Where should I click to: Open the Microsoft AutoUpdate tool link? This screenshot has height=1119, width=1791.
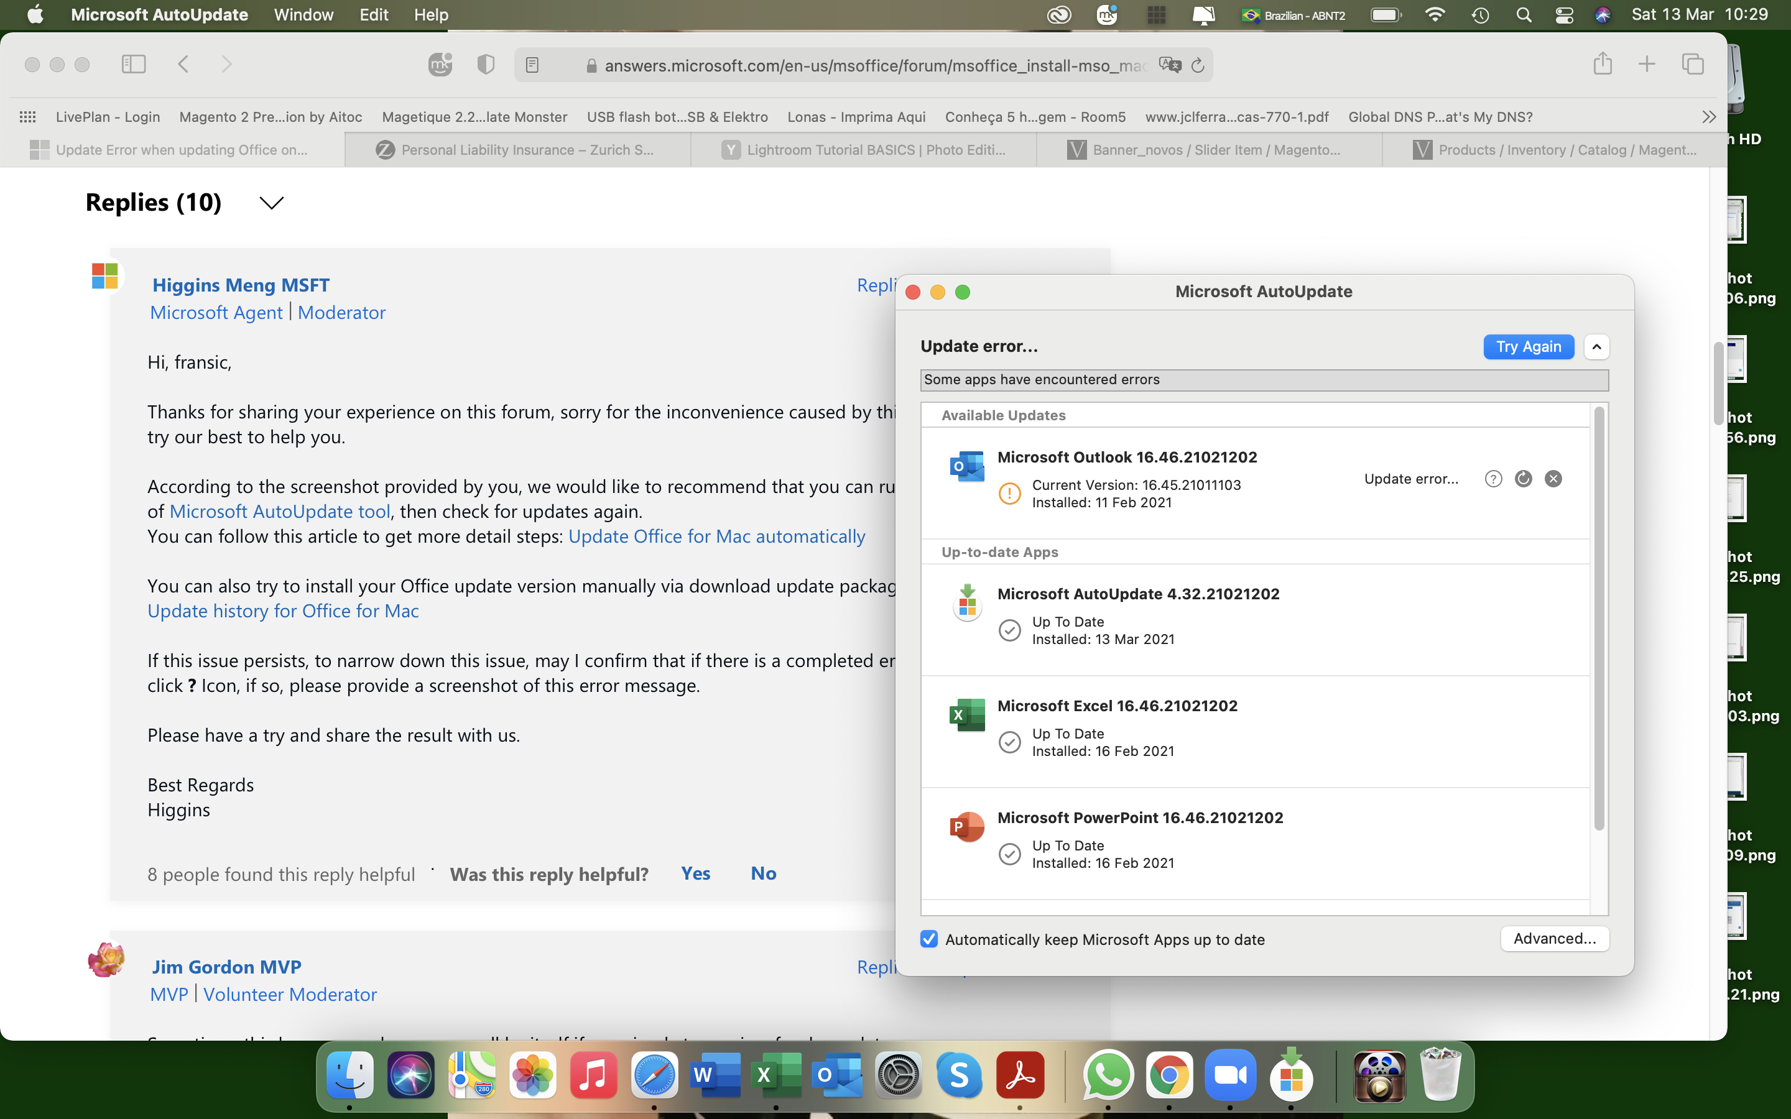tap(280, 512)
